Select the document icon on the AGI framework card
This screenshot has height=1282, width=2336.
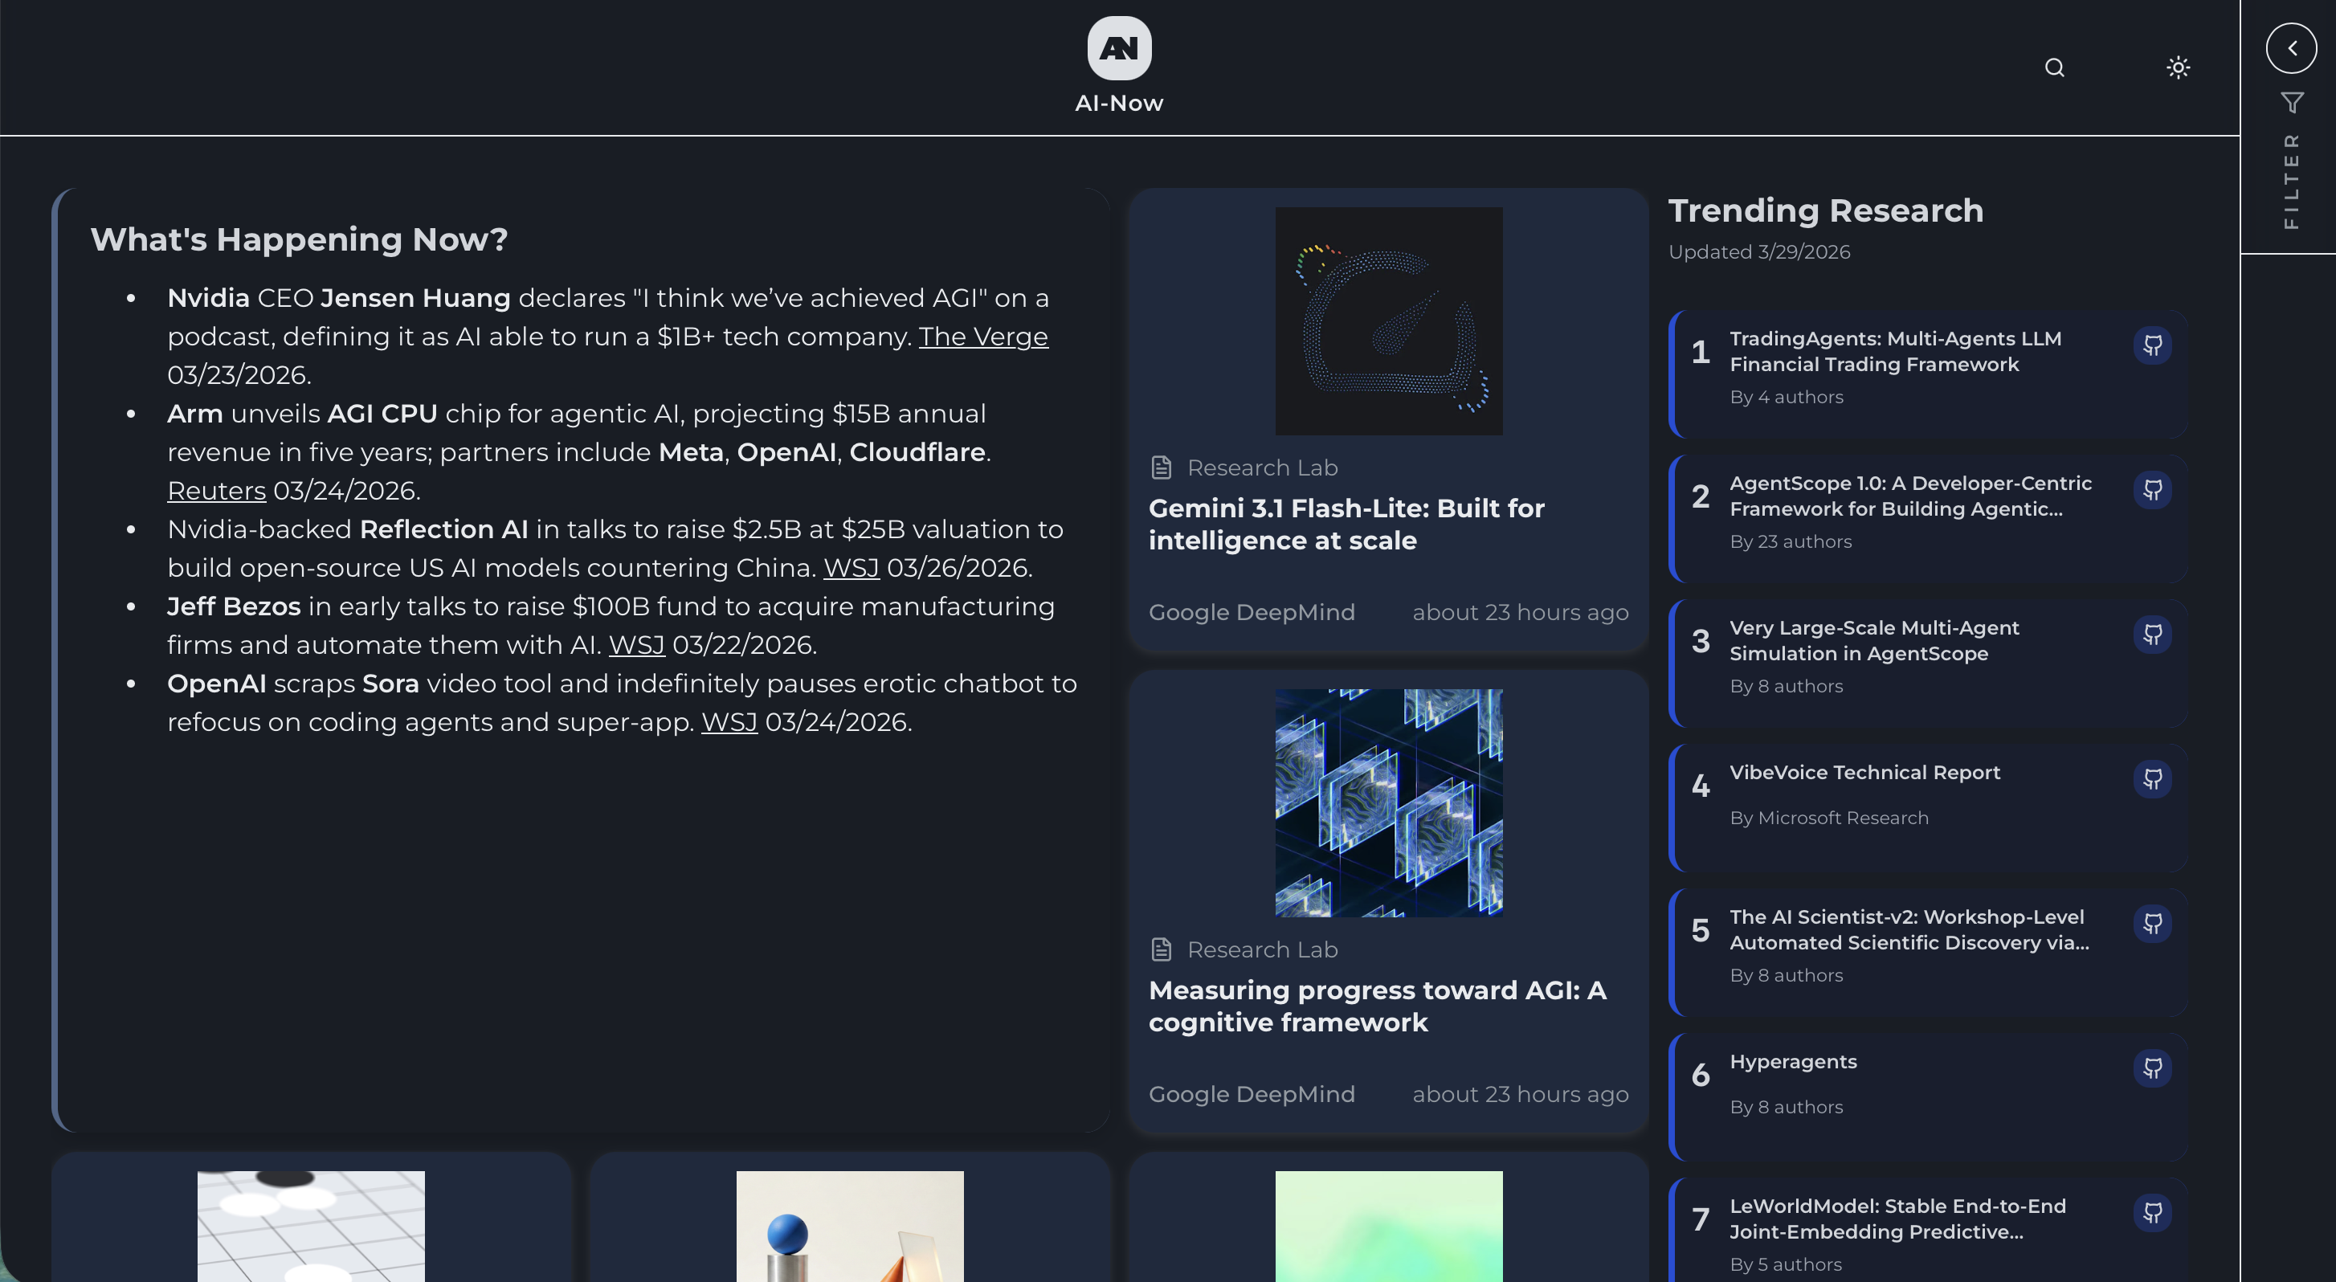click(x=1161, y=949)
